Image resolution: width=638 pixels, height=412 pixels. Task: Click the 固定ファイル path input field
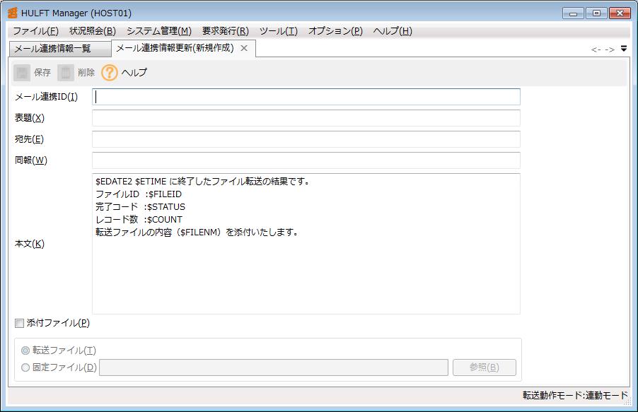click(x=274, y=367)
